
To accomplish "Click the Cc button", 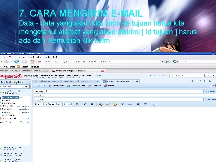I will [x=39, y=95].
